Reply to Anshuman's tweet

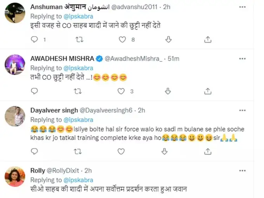pos(35,39)
